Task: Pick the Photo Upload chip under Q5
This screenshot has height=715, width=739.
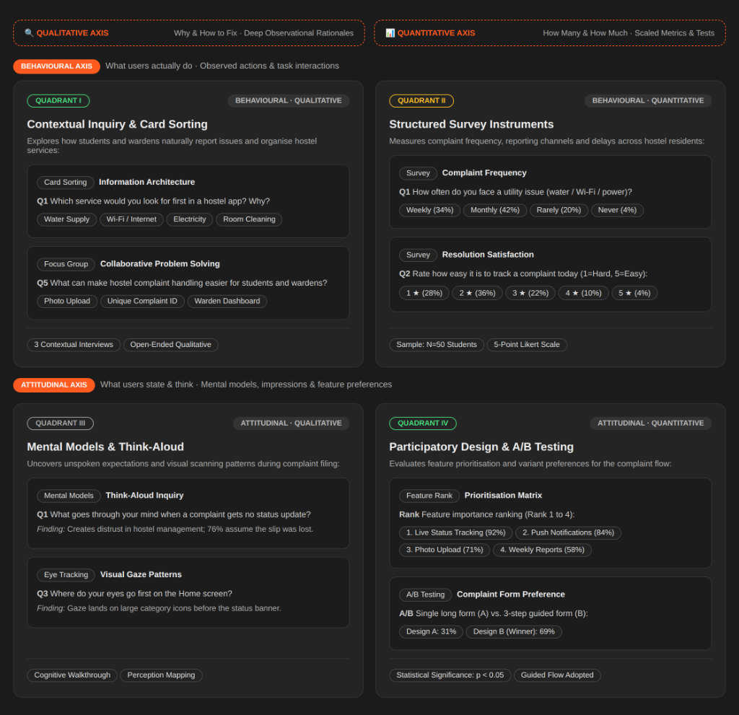Action: click(x=67, y=301)
